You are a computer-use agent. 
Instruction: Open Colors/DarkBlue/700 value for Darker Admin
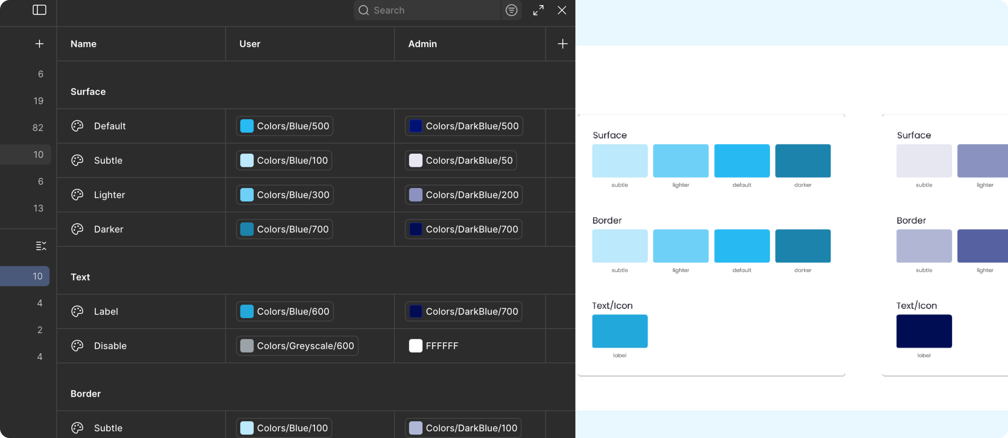coord(463,229)
